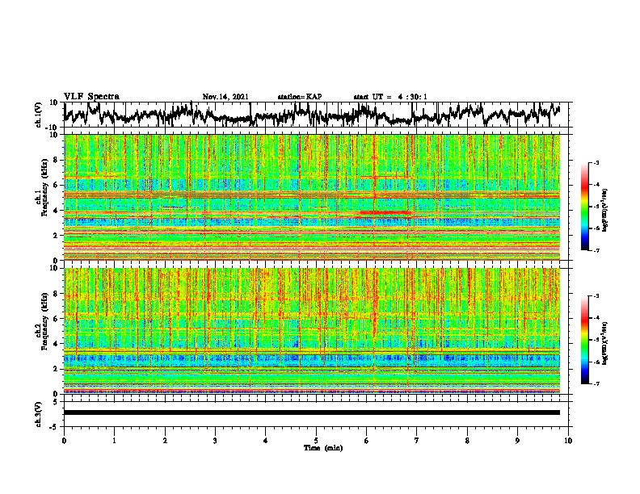Image resolution: width=640 pixels, height=494 pixels.
Task: Click the ch.2 spectrogram panel
Action: tap(312, 331)
